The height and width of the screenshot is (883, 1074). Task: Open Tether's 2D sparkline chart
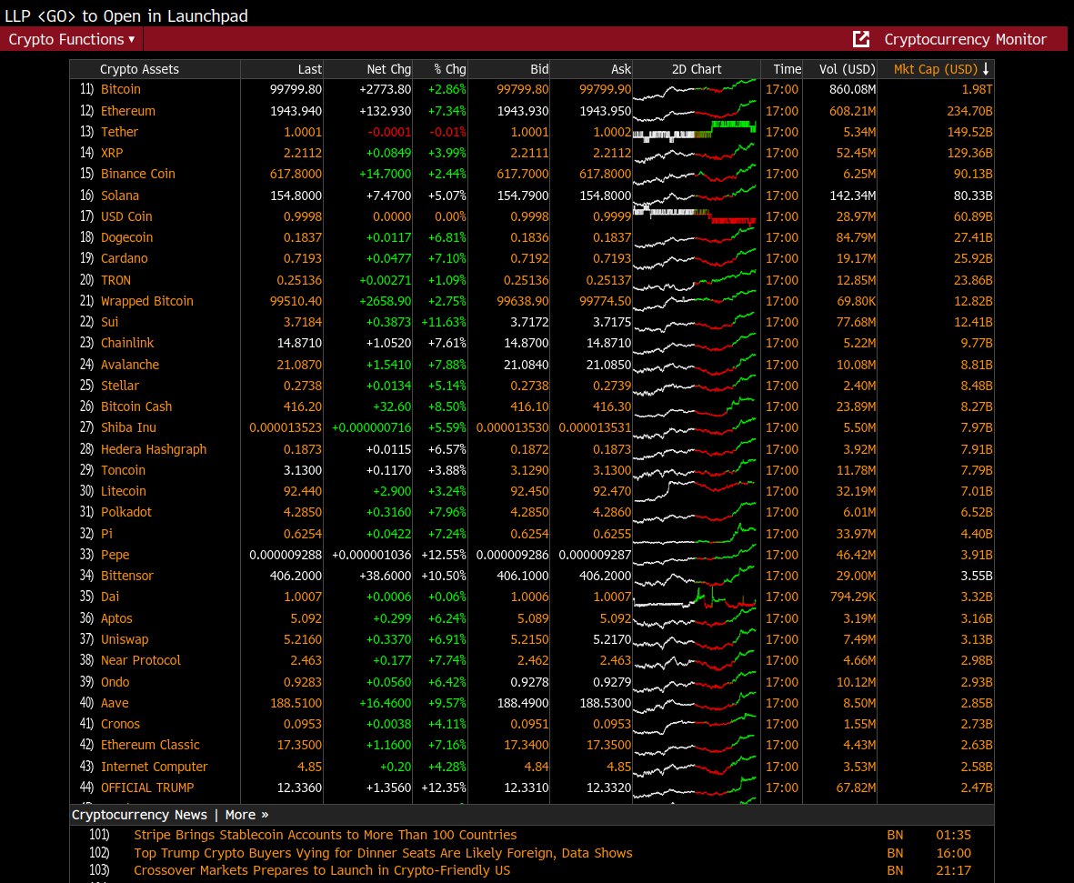point(695,132)
